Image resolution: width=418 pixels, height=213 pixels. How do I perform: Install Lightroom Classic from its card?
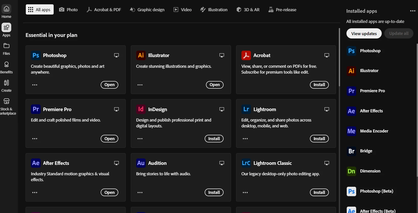pyautogui.click(x=319, y=192)
